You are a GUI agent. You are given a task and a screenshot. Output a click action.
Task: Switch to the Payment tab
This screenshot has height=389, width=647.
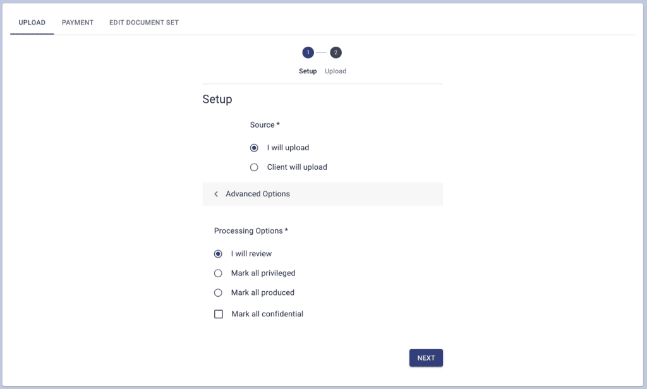[x=78, y=23]
